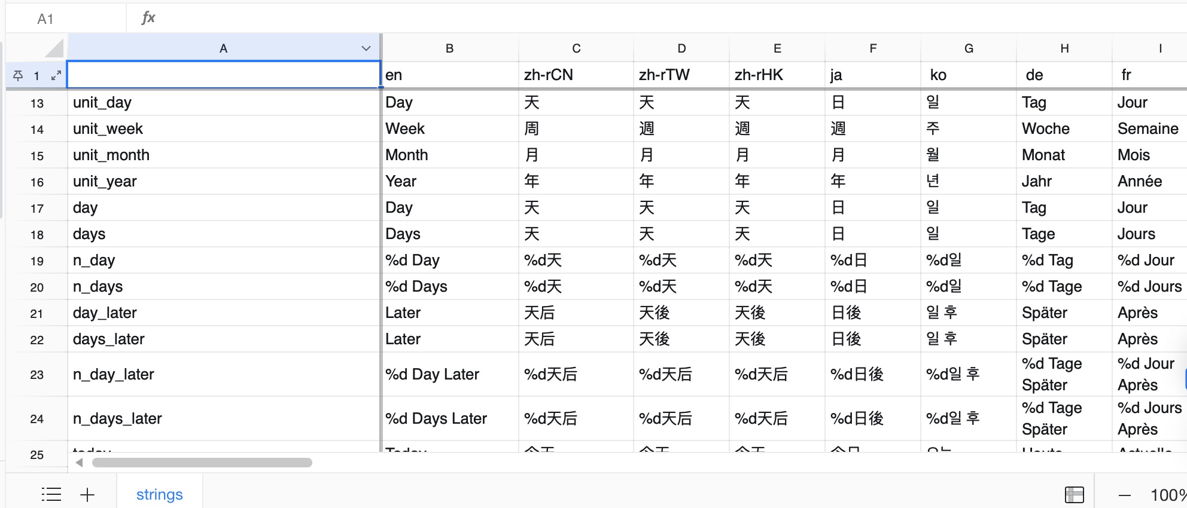Select column G header
Image resolution: width=1187 pixels, height=508 pixels.
click(x=969, y=48)
